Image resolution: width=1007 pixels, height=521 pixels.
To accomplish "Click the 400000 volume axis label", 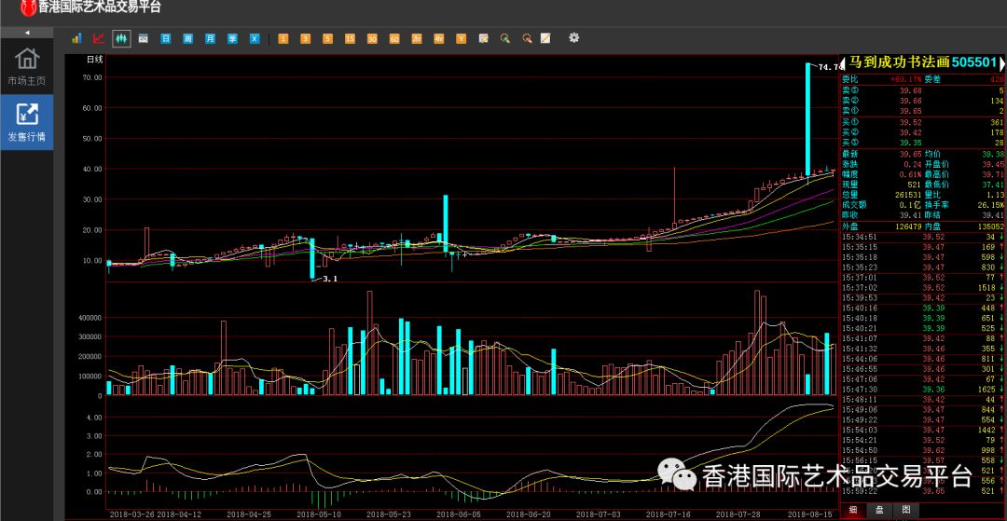I will tap(90, 318).
